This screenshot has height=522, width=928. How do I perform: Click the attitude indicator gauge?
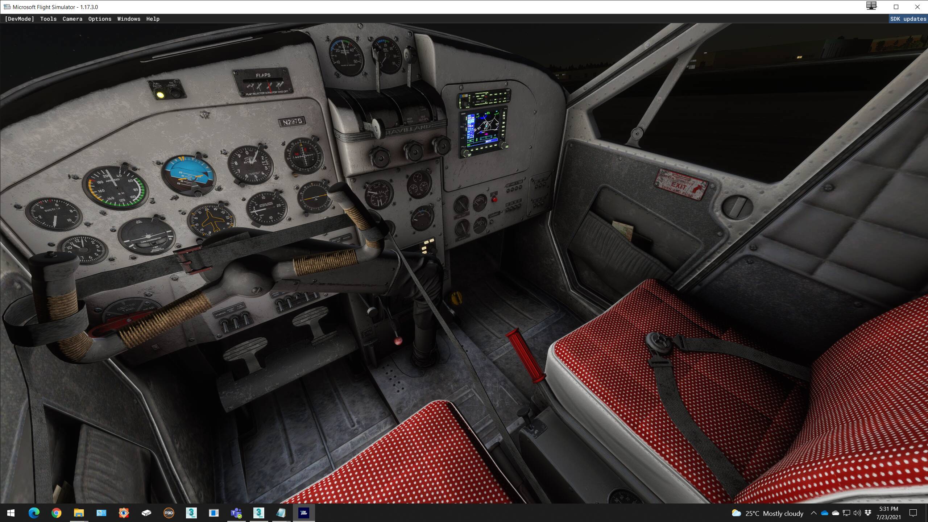tap(188, 176)
